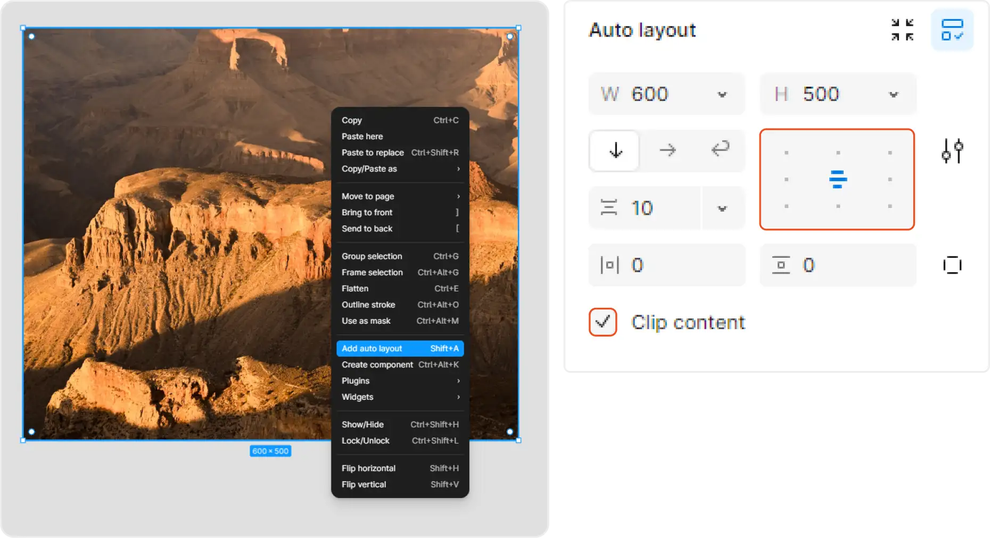Choose Send to back

(400, 229)
